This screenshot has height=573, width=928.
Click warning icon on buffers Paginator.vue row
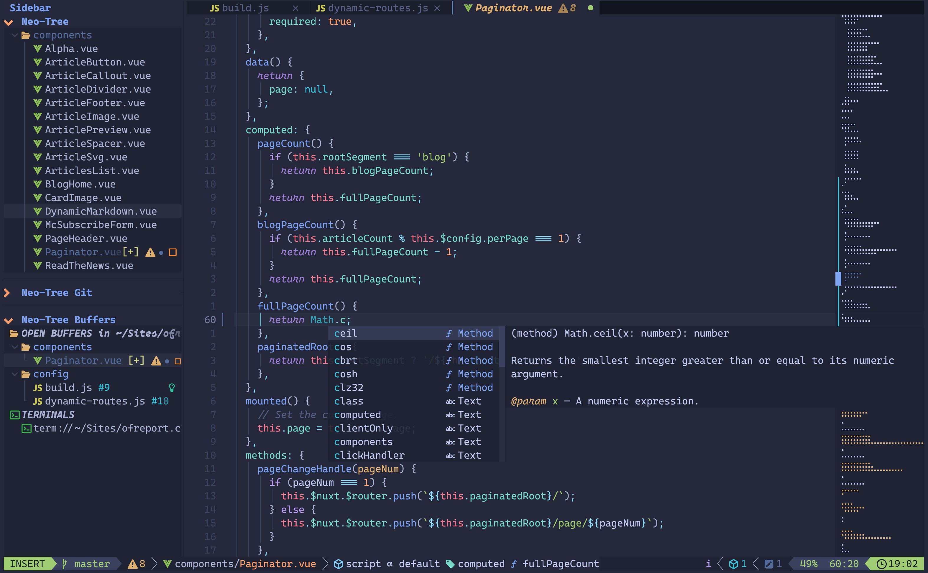[x=156, y=361]
